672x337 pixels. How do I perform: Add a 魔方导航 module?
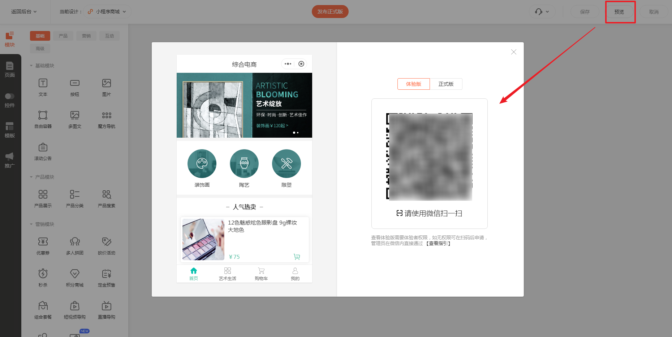coord(107,119)
